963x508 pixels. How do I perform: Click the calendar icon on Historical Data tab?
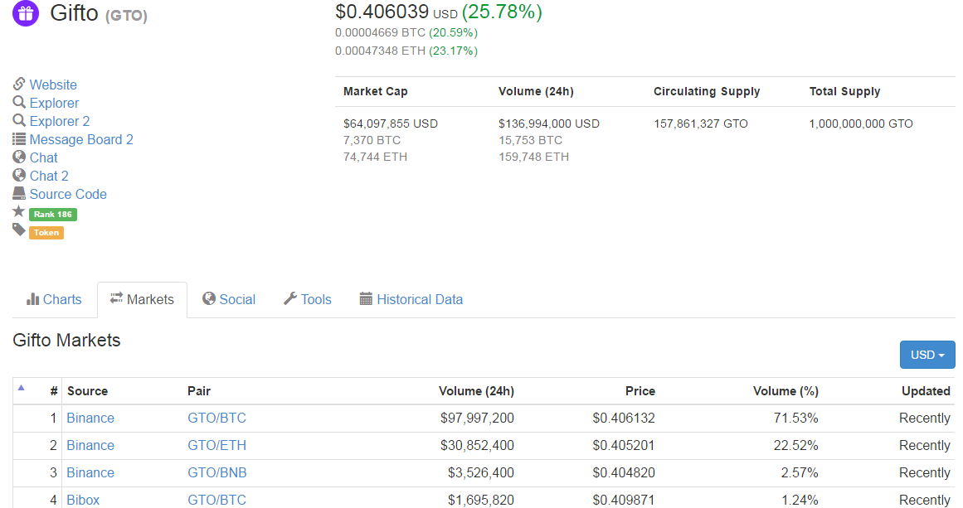coord(366,299)
